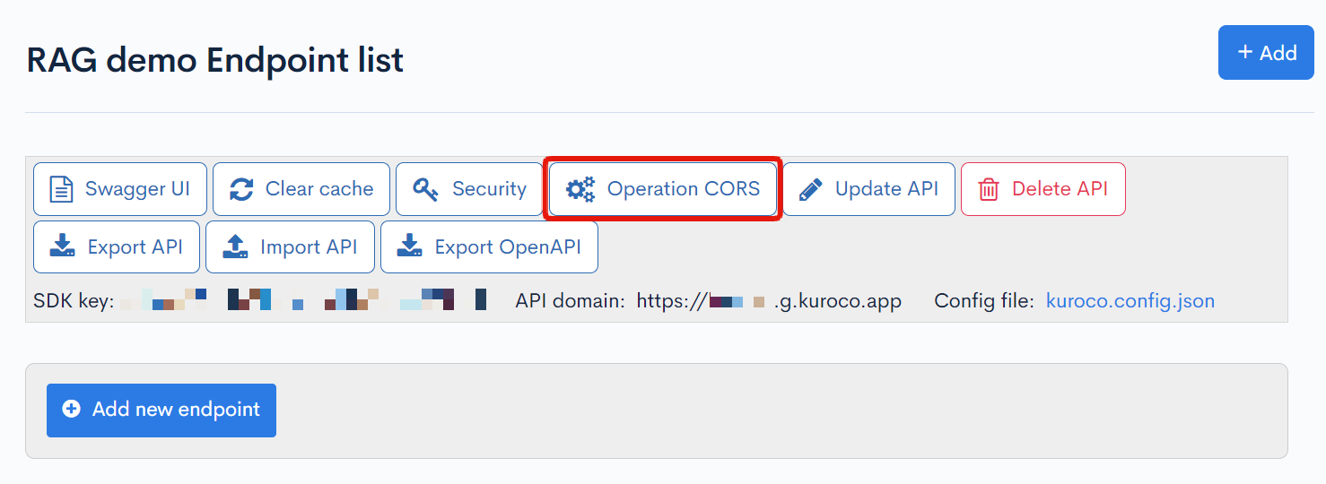Click the download icon on Export API

tap(62, 246)
